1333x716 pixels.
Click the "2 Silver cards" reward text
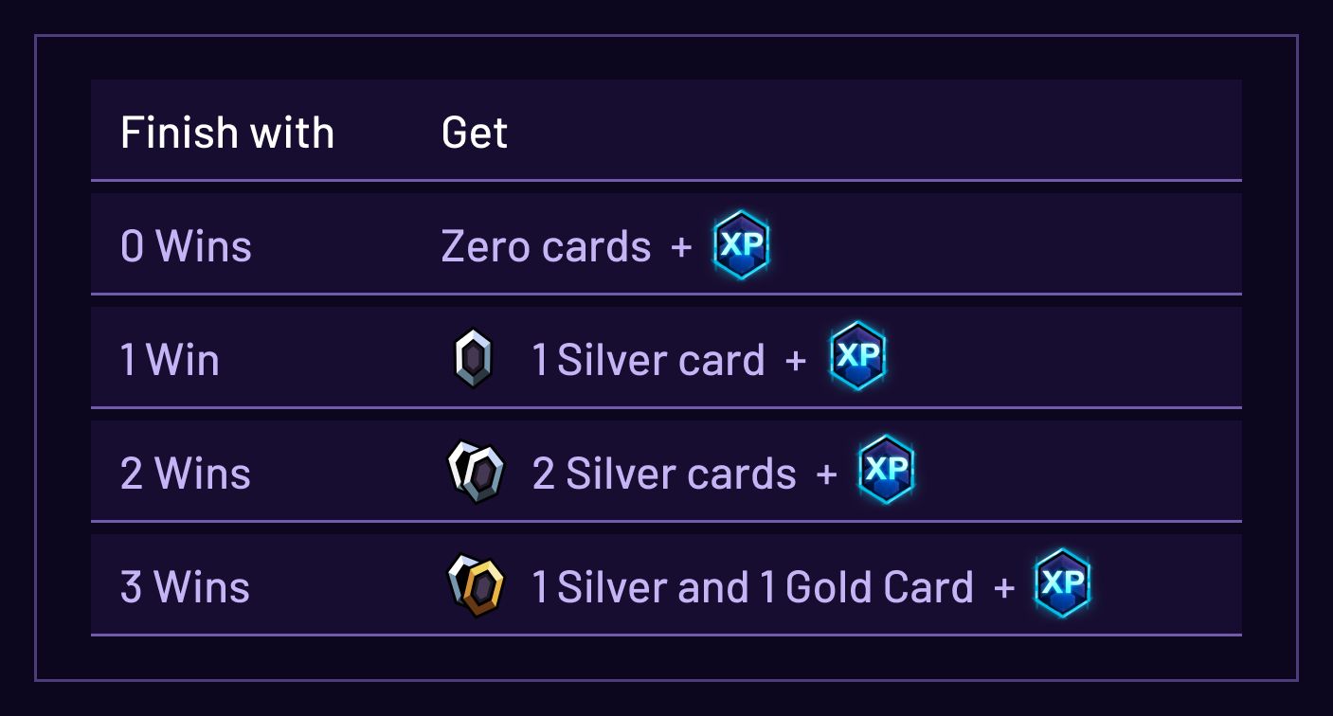coord(664,474)
